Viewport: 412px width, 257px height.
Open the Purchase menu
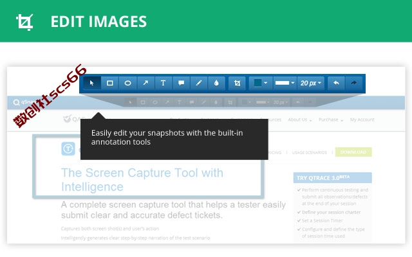[x=331, y=120]
